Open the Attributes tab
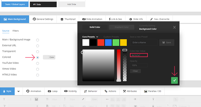The image size is (201, 107). click(130, 91)
